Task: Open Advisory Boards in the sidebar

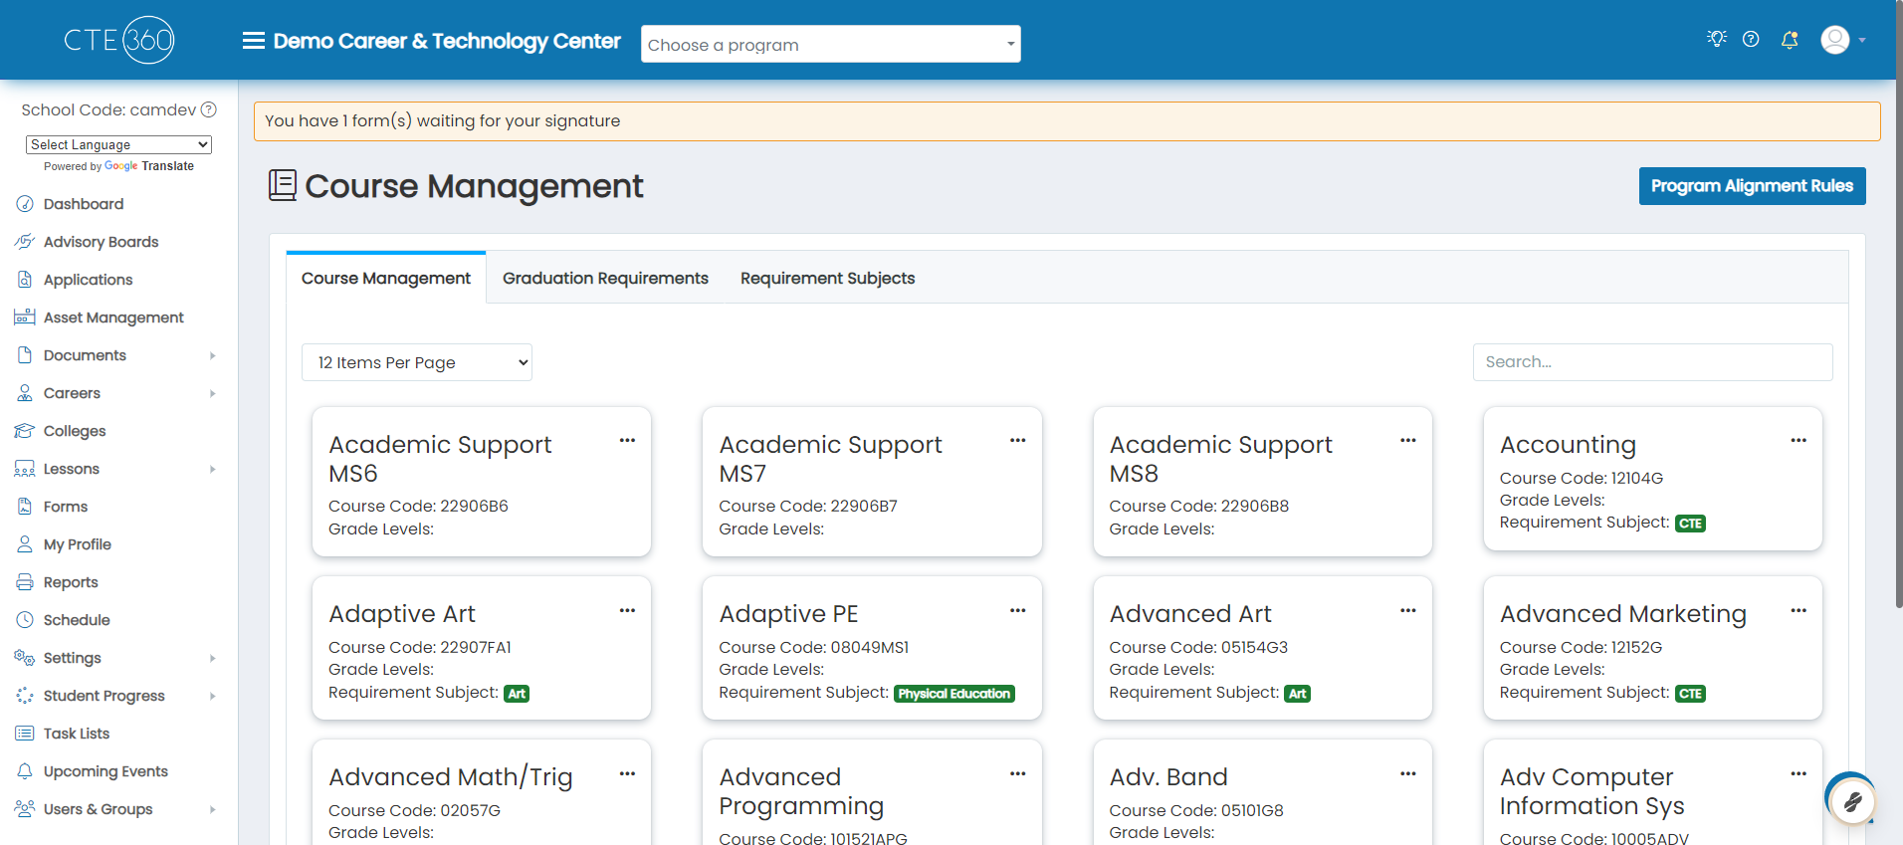Action: tap(101, 242)
